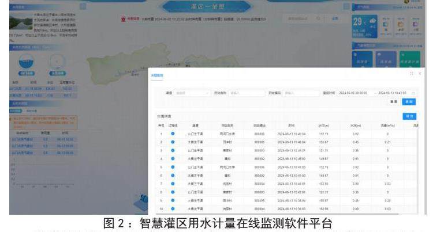Viewport: 444px width, 232px height.
Task: Select the 水情信息 tab in dialog
Action: click(x=157, y=75)
